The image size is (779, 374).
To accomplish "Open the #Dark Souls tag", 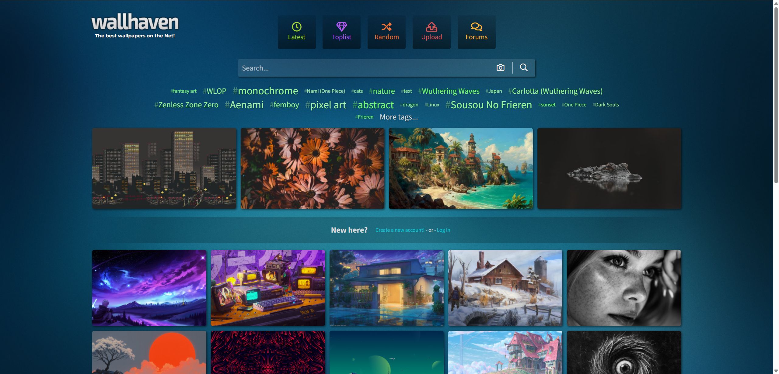I will (606, 105).
